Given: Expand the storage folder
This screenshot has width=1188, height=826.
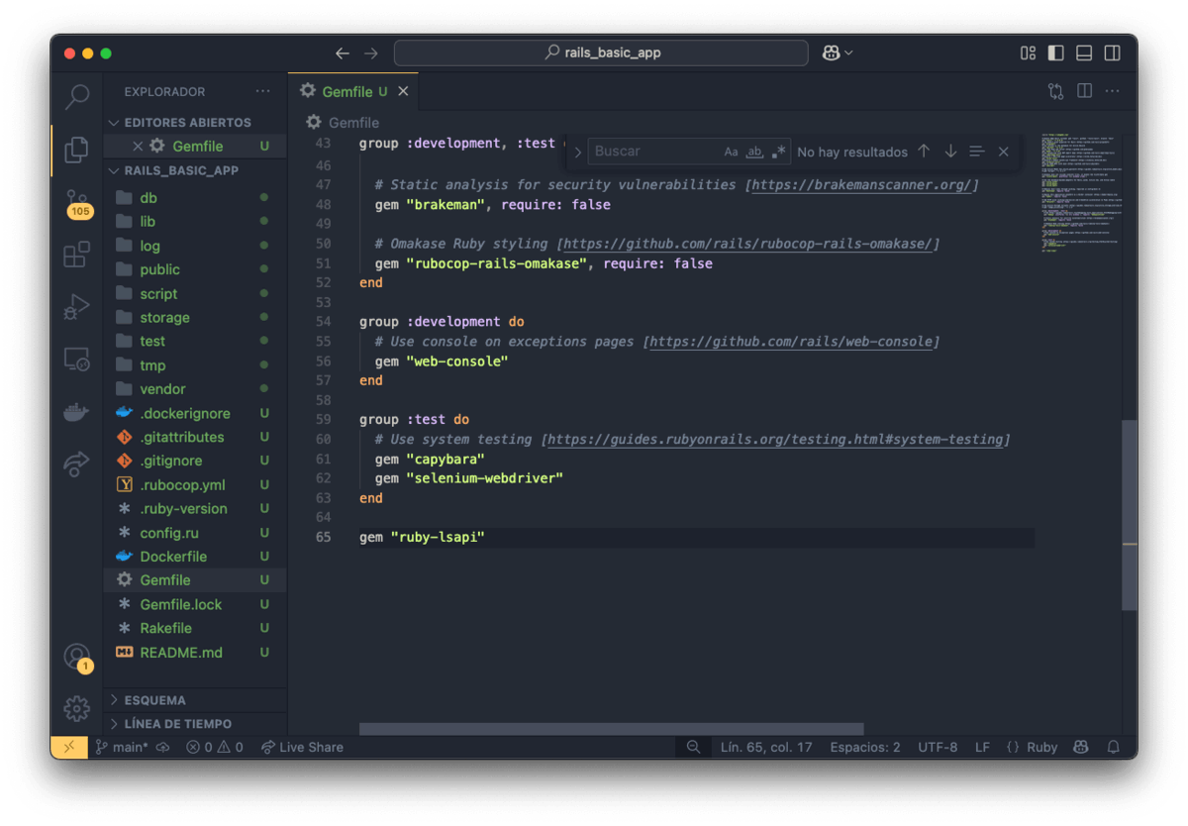Looking at the screenshot, I should point(195,318).
